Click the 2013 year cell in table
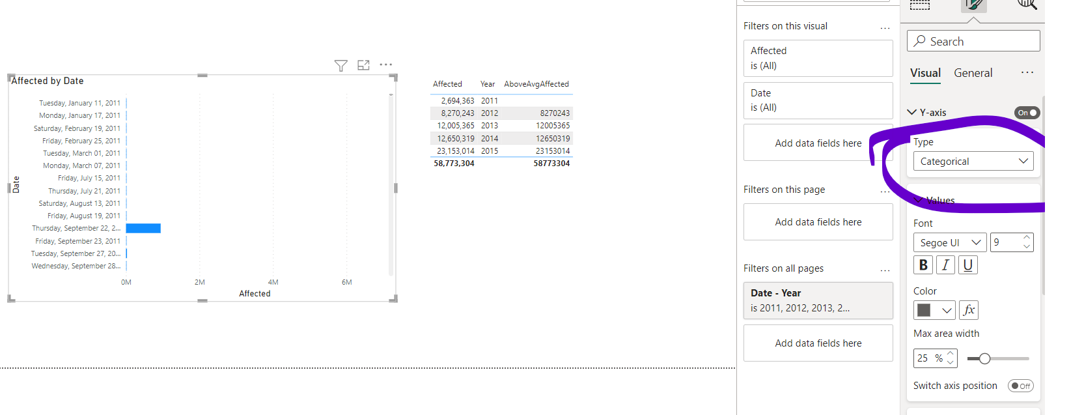The image size is (1084, 415). pyautogui.click(x=490, y=126)
